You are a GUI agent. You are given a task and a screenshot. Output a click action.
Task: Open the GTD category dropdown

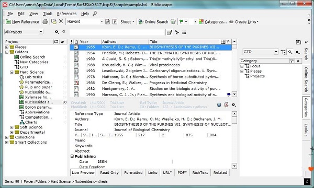[x=276, y=52]
